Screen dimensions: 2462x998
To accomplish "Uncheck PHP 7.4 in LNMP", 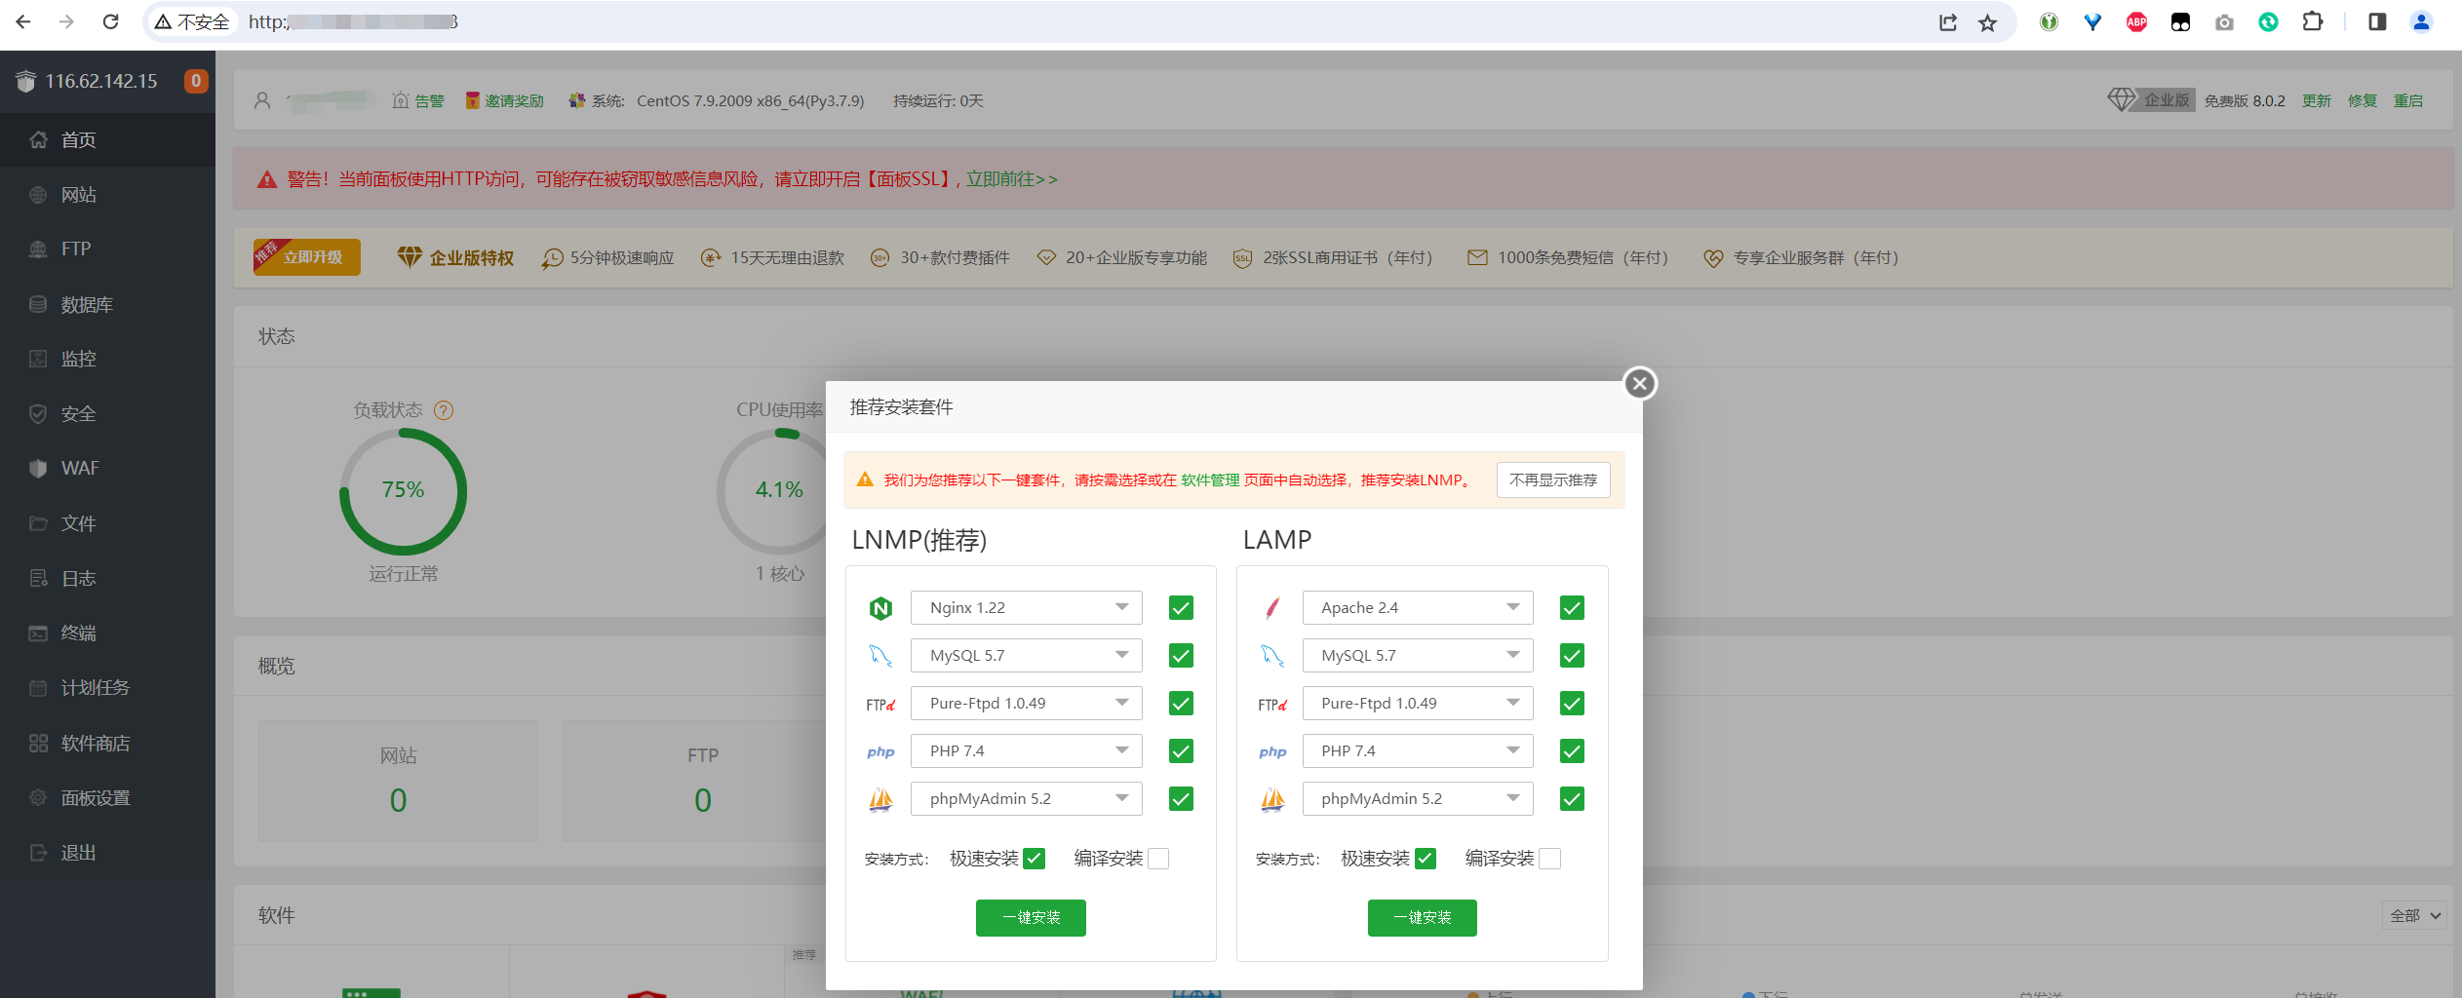I will (x=1181, y=751).
